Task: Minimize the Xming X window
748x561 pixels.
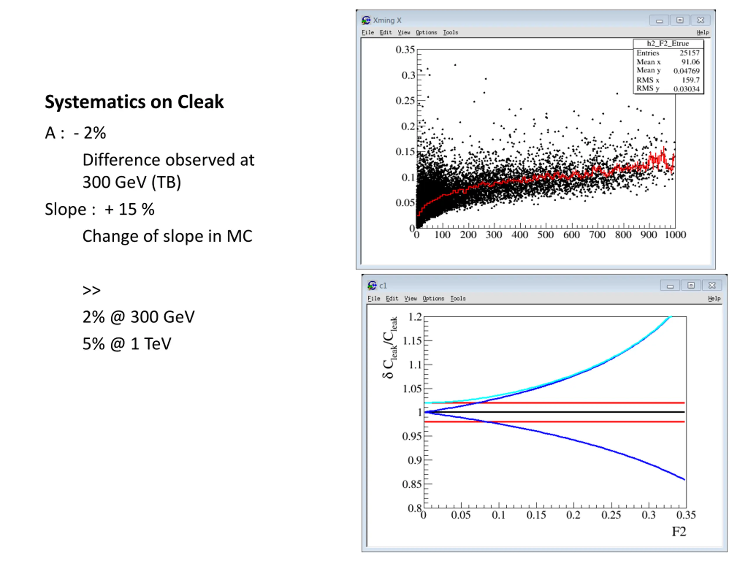Action: (659, 20)
